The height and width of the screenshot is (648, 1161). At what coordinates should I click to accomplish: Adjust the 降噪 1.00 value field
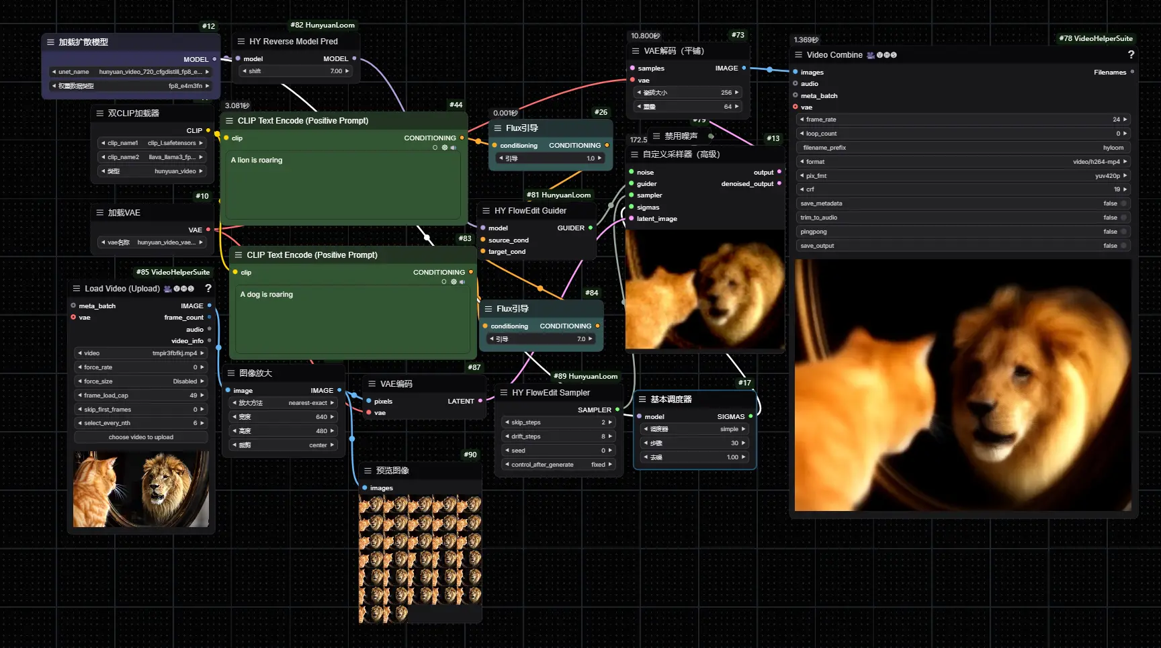pos(695,457)
